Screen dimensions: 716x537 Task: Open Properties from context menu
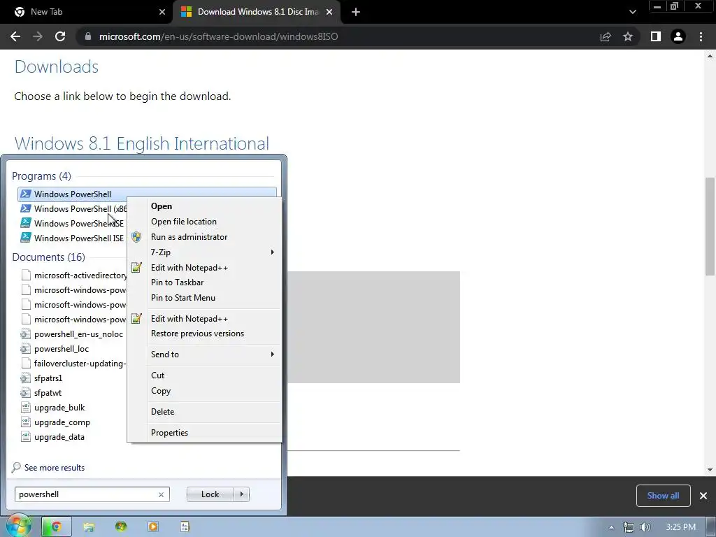click(x=169, y=432)
